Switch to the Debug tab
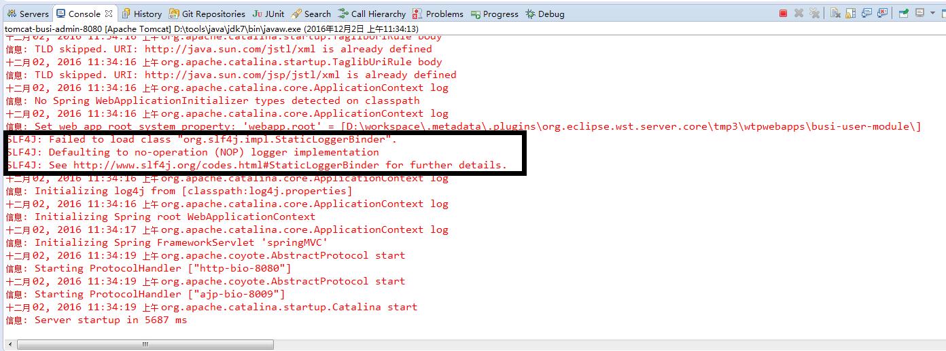 pos(544,14)
